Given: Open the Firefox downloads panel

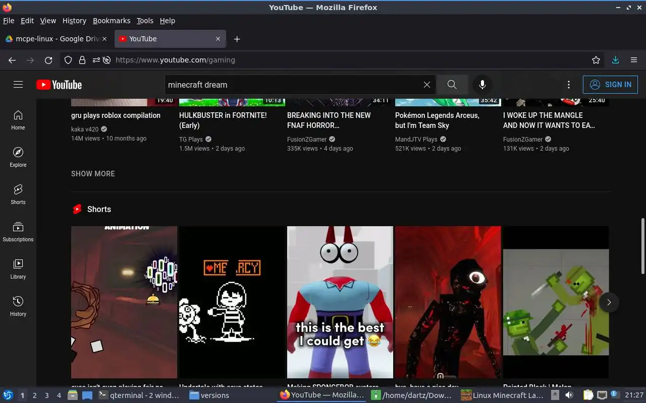Looking at the screenshot, I should [x=615, y=60].
